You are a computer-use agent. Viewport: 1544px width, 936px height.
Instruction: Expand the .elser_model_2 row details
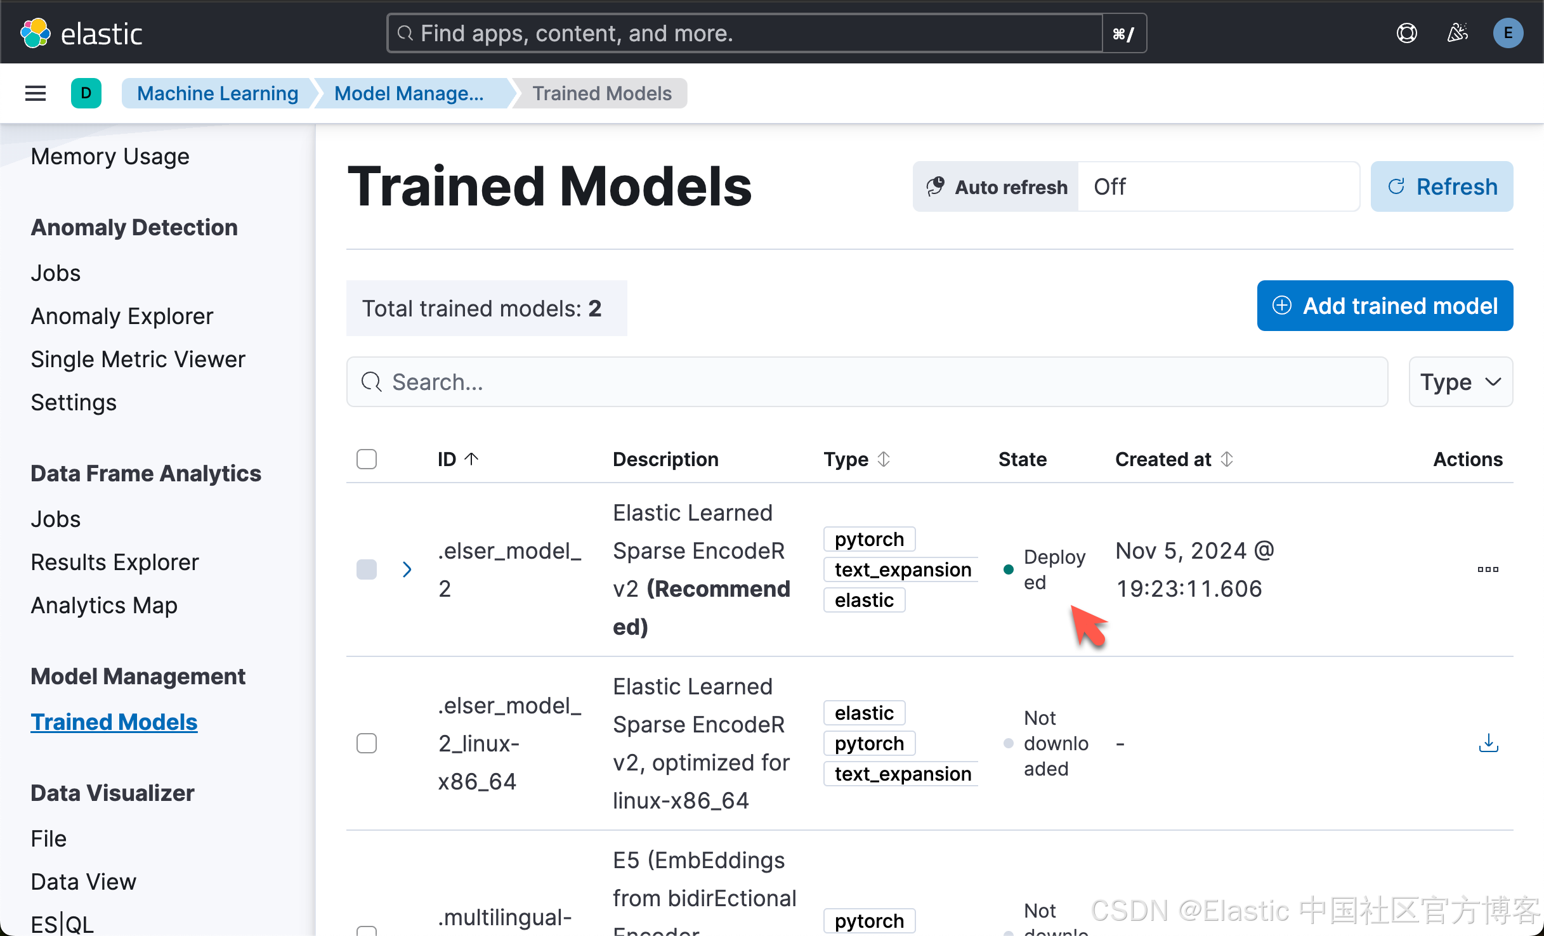point(407,569)
